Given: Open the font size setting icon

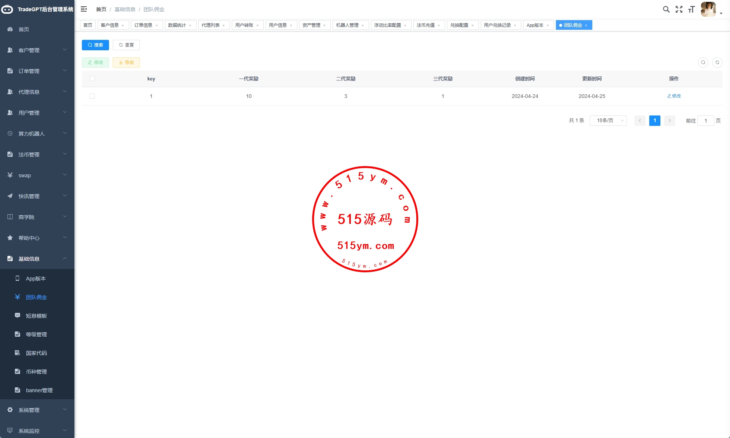Looking at the screenshot, I should point(691,9).
